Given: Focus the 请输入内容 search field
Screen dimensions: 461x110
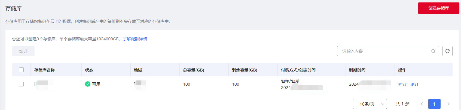Looking at the screenshot, I should 384,51.
